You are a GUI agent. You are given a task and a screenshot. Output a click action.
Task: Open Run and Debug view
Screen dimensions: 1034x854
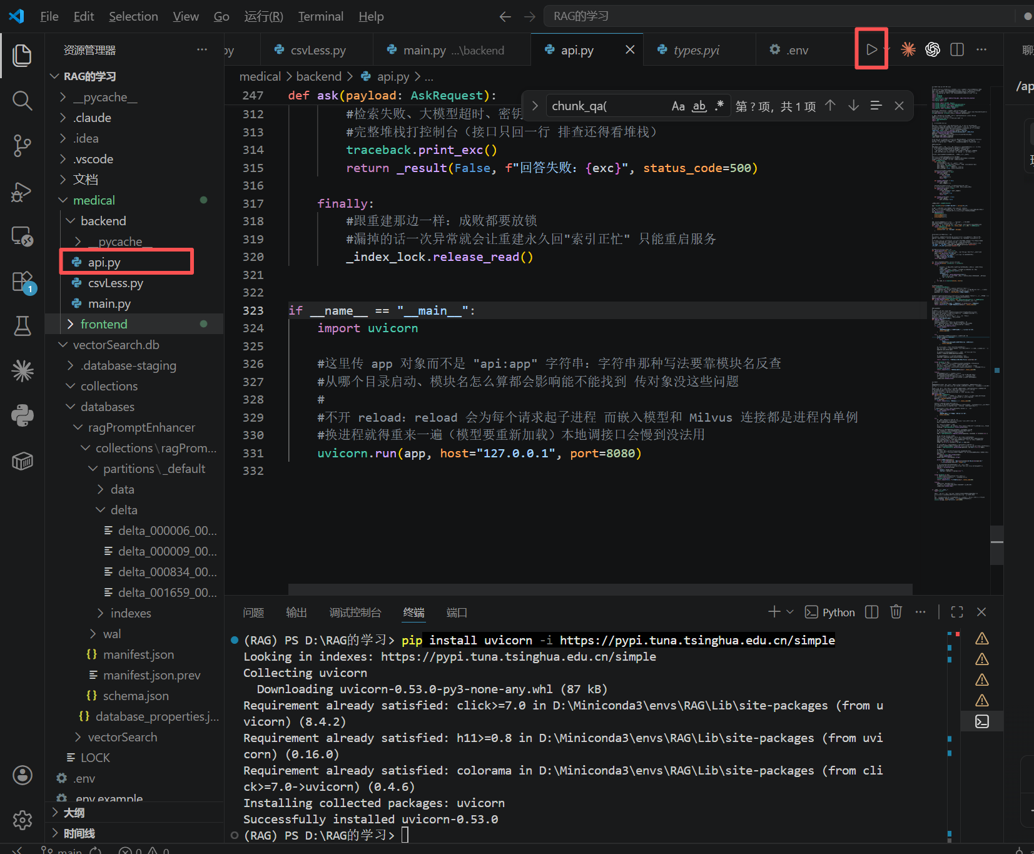click(23, 191)
